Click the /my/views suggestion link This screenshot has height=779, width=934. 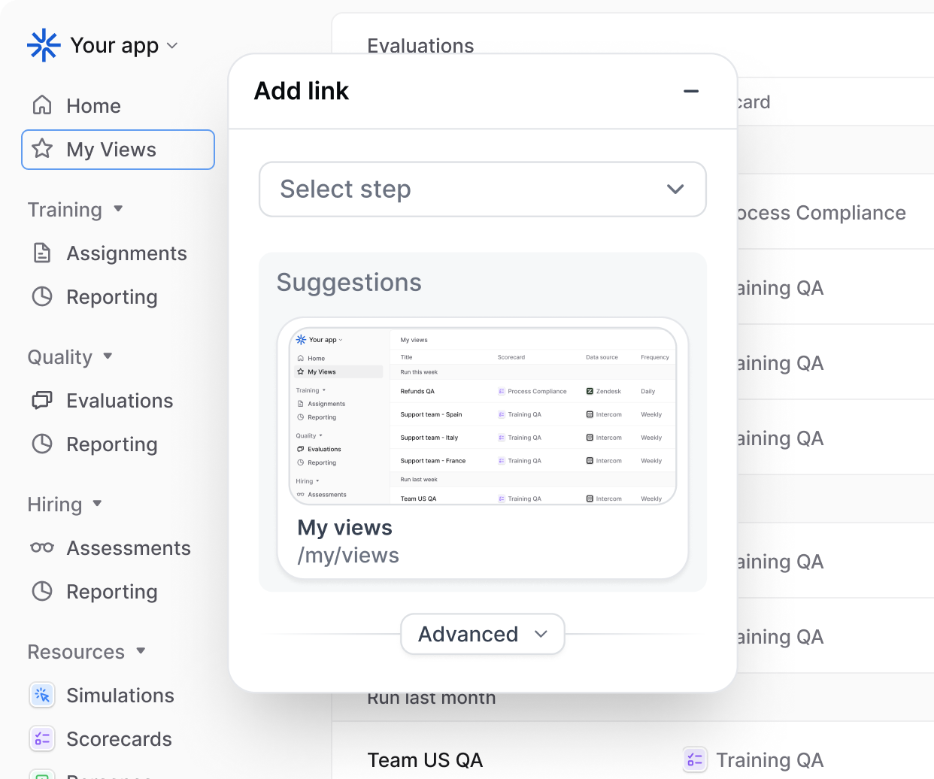[347, 555]
